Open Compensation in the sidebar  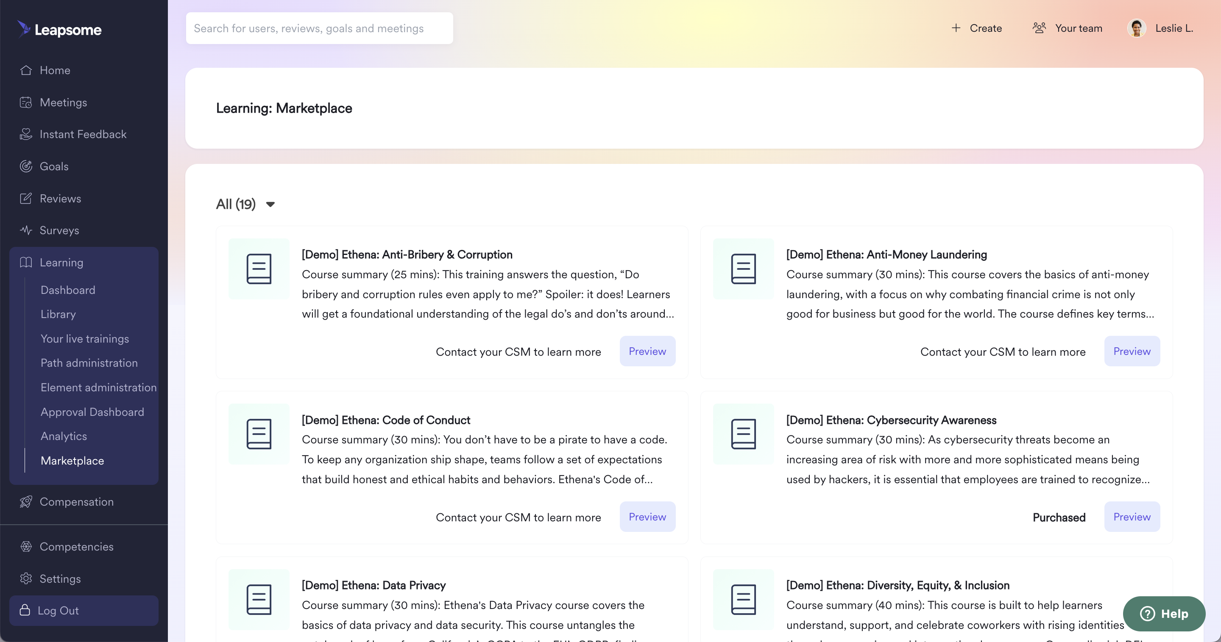[x=77, y=502]
